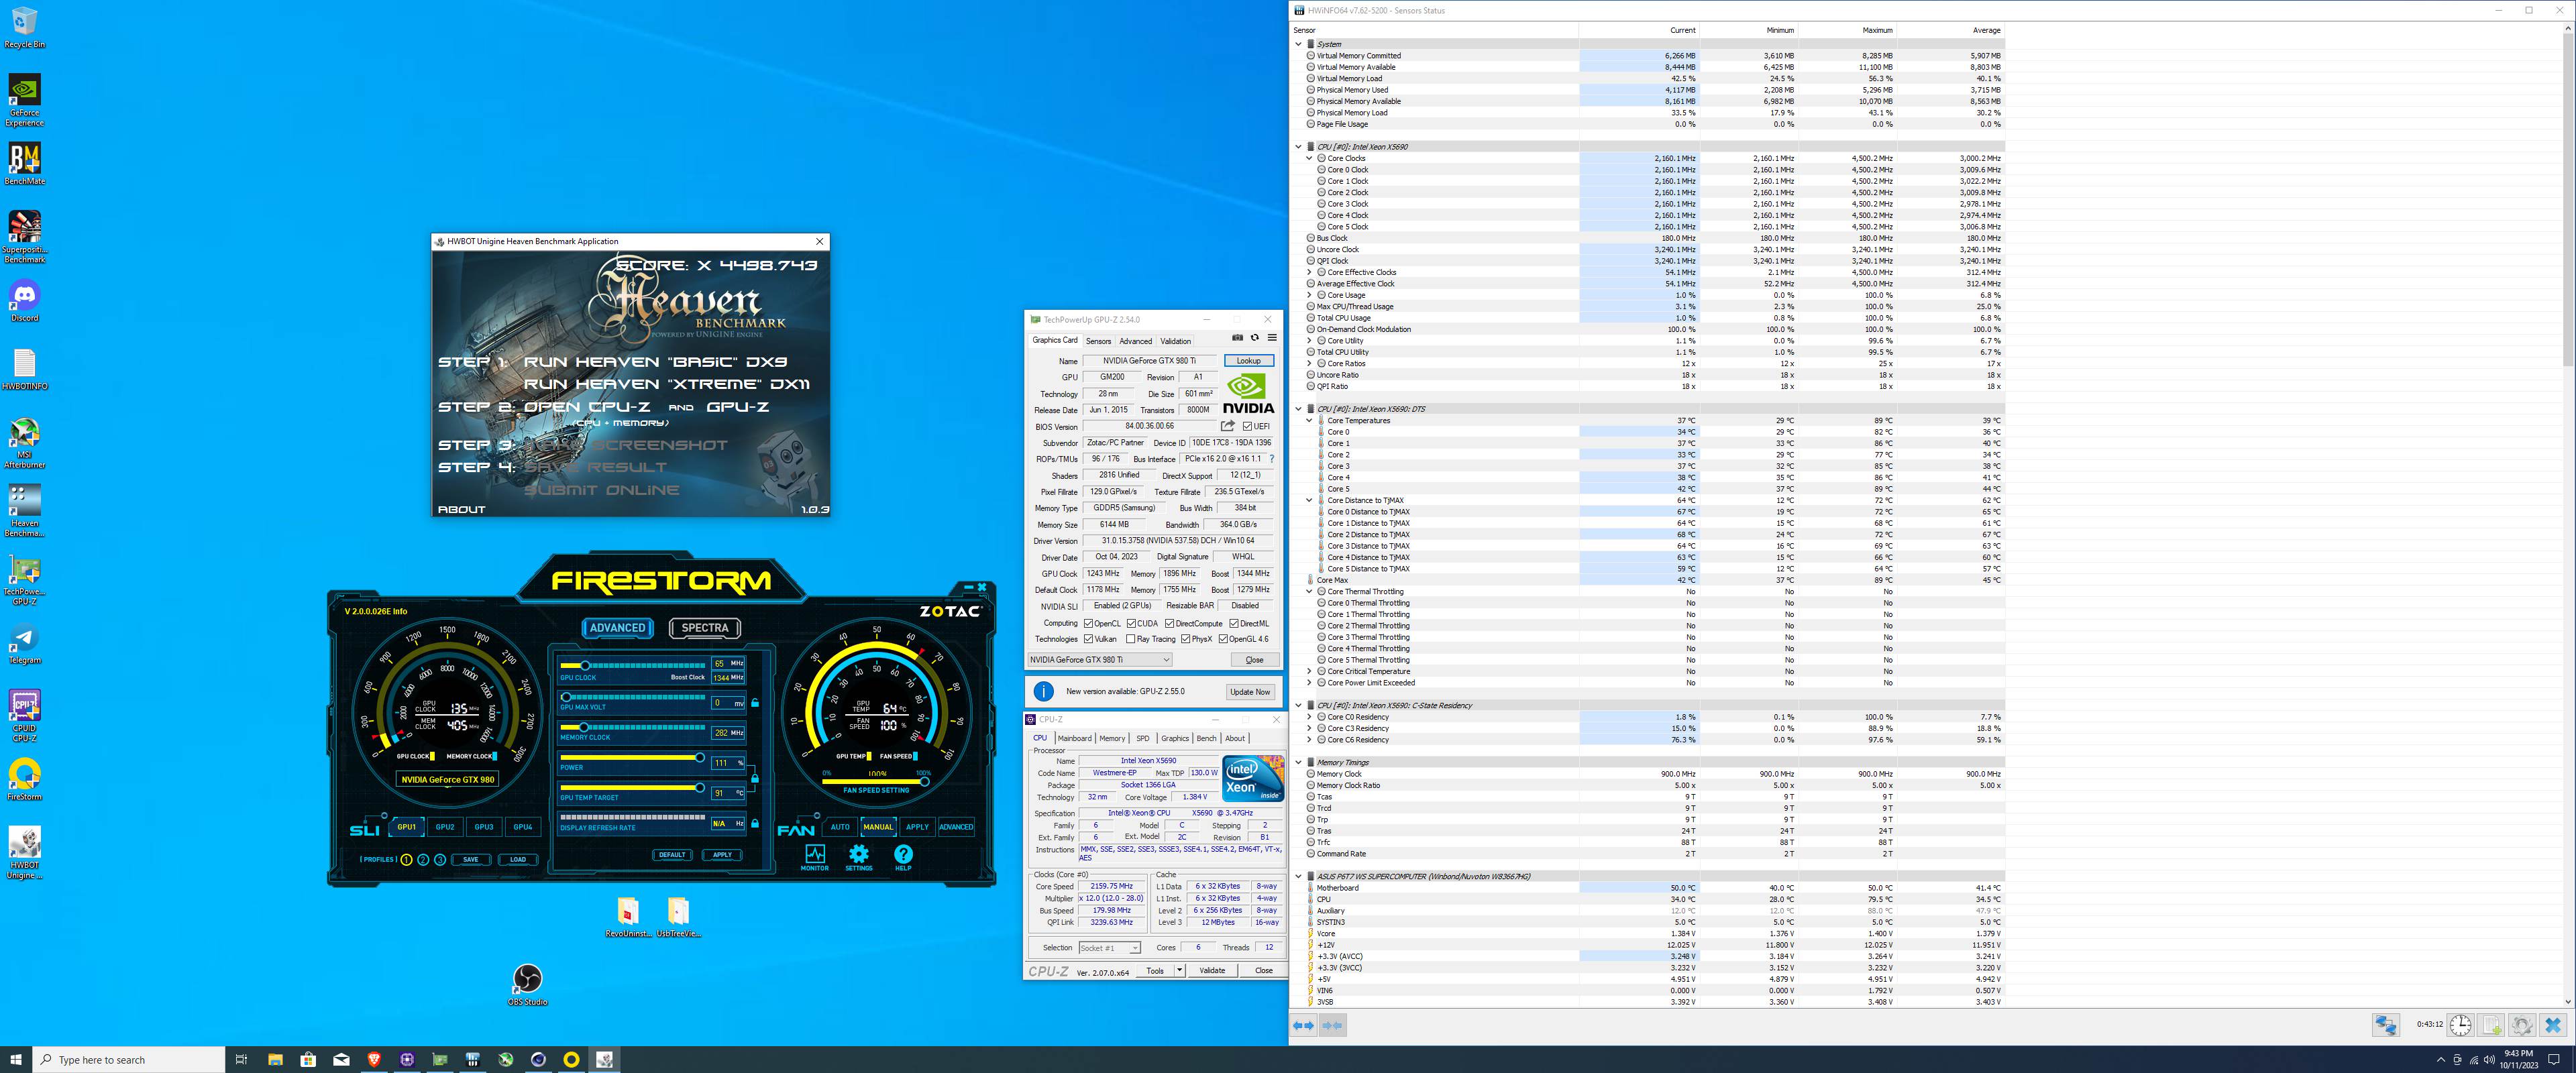
Task: Collapse the Core Clocks tree in HWiNFO
Action: click(x=1309, y=158)
